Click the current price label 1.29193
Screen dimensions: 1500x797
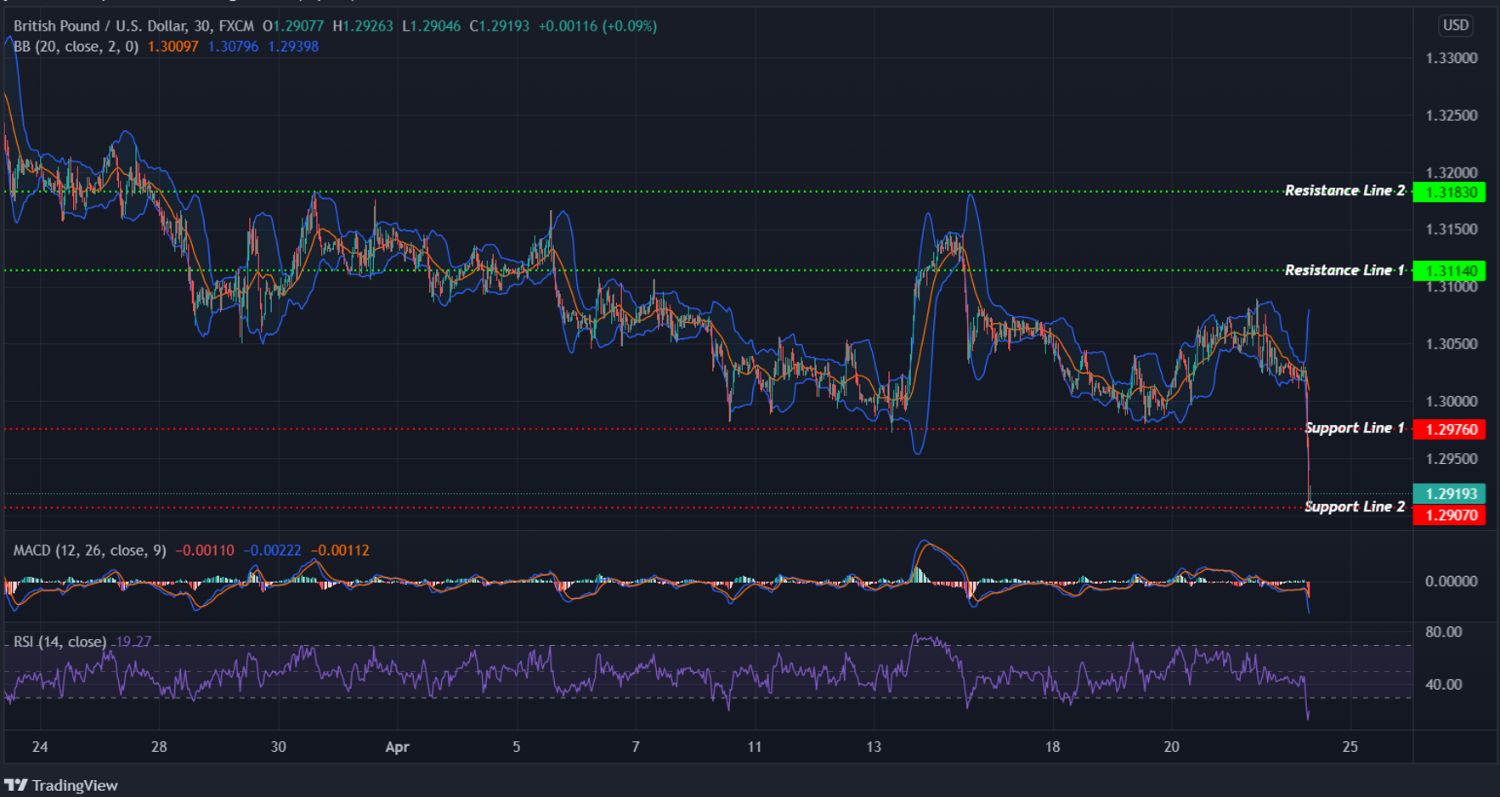tap(1449, 491)
